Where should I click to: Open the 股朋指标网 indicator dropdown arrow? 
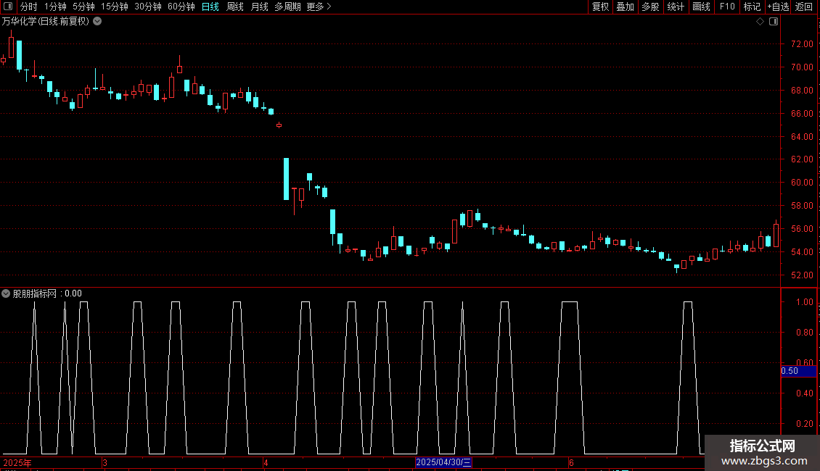pos(6,293)
